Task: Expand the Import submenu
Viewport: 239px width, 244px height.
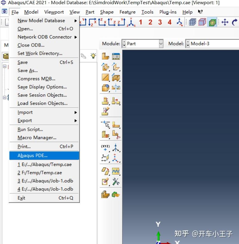Action: [25, 112]
